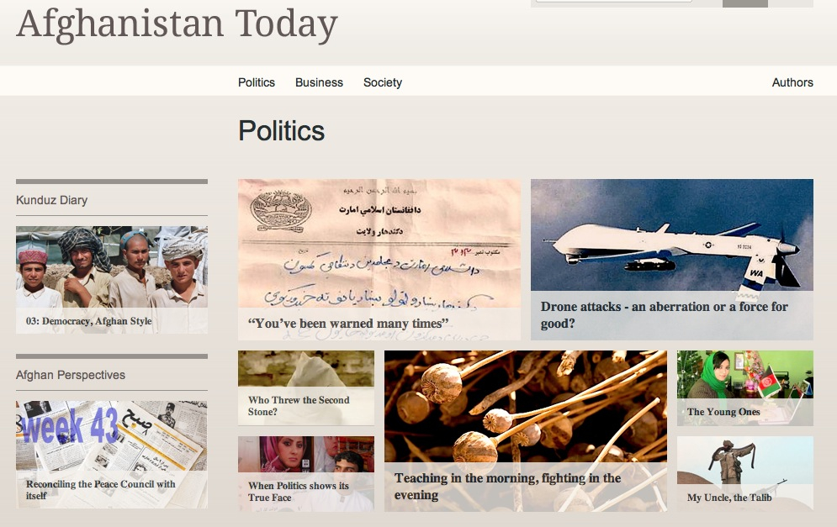Open 'Reconciling the Peace Council with itself' article
The image size is (837, 527).
point(101,490)
